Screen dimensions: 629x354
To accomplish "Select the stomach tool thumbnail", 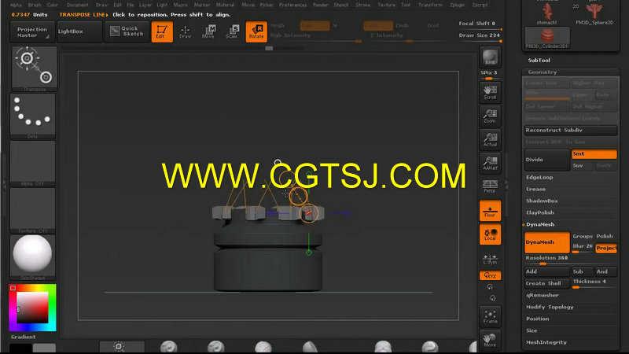I will (546, 13).
